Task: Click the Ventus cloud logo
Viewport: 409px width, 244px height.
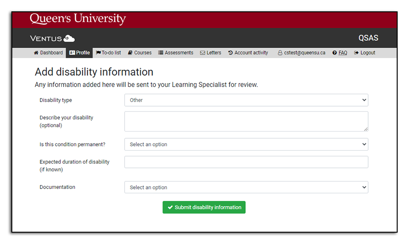Action: [x=69, y=38]
